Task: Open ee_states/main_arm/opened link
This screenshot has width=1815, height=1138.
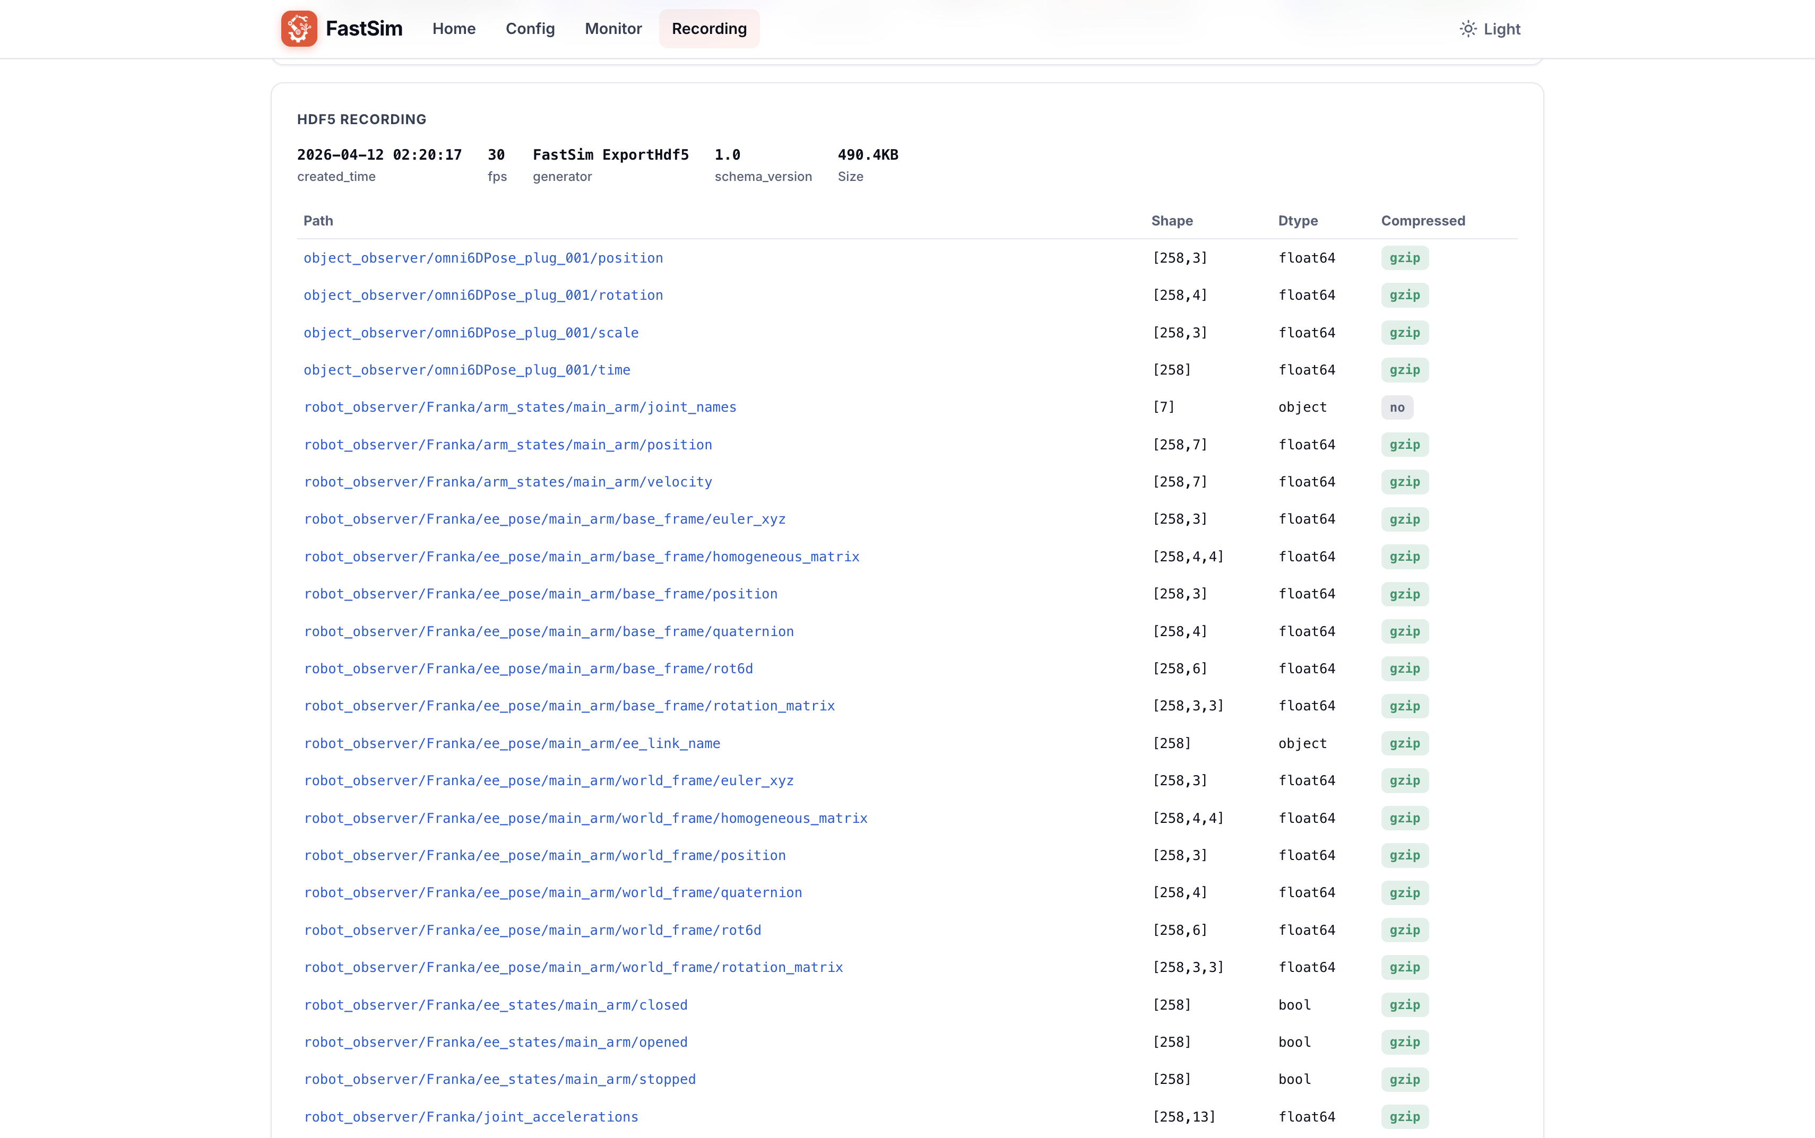Action: pyautogui.click(x=495, y=1043)
